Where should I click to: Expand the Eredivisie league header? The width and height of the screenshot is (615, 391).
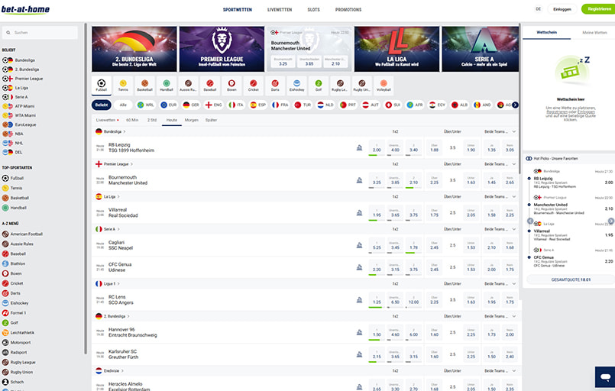coord(110,370)
